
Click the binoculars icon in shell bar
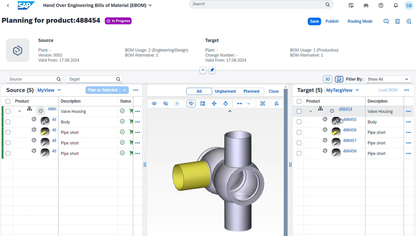point(366,5)
